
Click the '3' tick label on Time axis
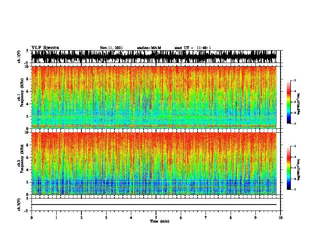click(106, 217)
